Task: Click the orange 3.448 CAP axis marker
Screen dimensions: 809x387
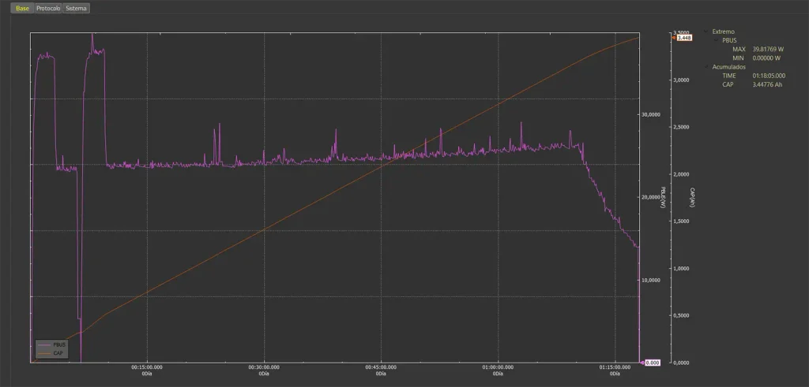Action: pyautogui.click(x=682, y=38)
